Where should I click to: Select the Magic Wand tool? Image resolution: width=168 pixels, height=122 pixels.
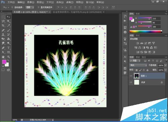[x=8, y=21]
